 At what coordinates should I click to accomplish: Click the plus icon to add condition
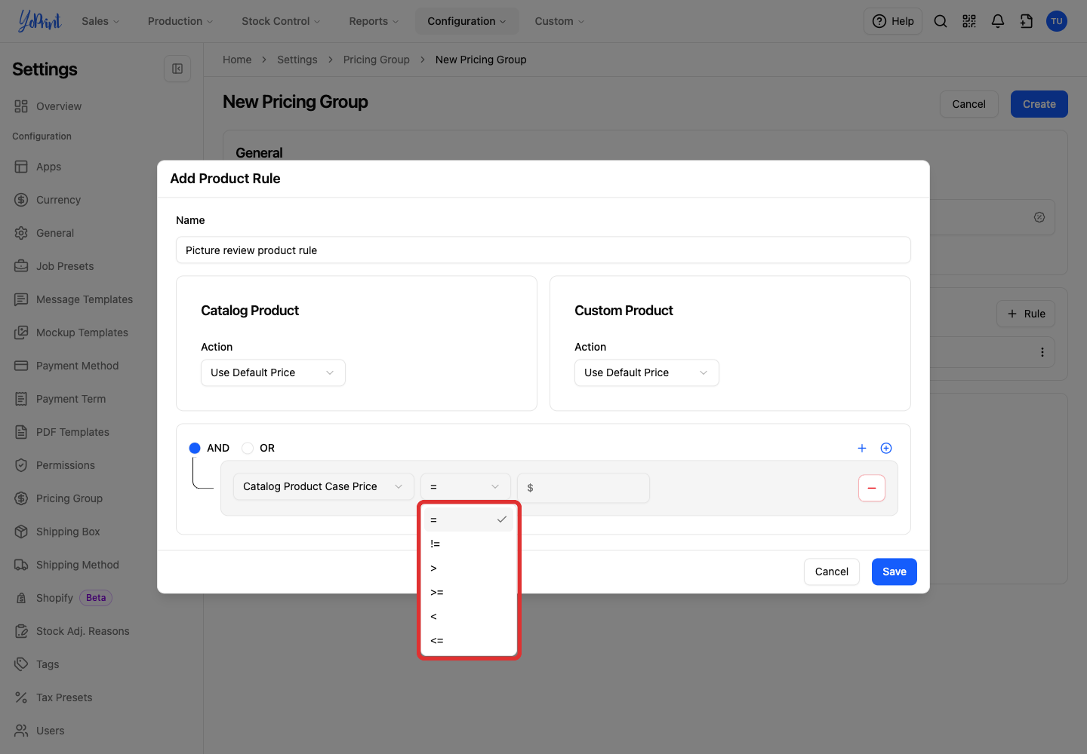[x=862, y=448]
